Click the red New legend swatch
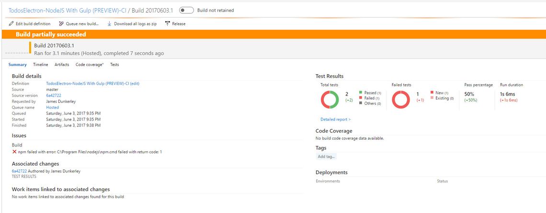This screenshot has width=546, height=213. coord(432,92)
